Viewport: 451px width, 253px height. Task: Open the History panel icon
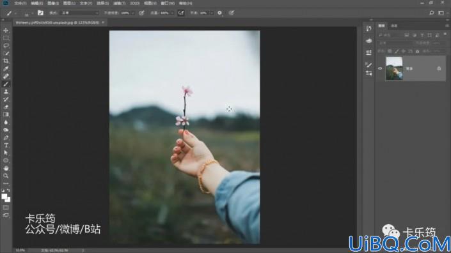[x=368, y=28]
